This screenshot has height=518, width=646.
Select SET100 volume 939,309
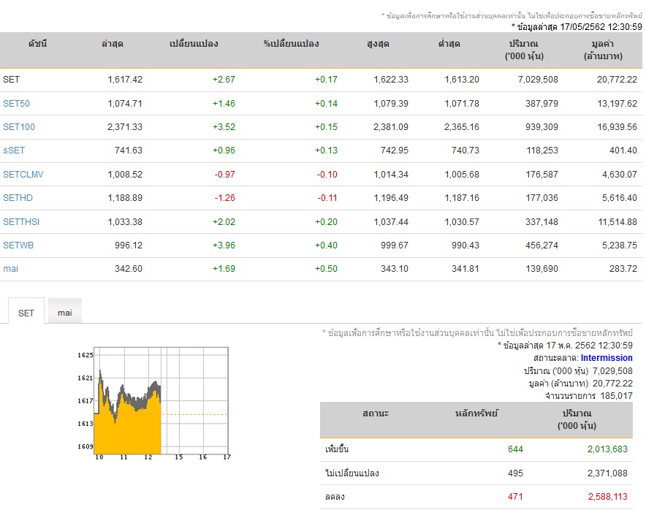click(541, 127)
